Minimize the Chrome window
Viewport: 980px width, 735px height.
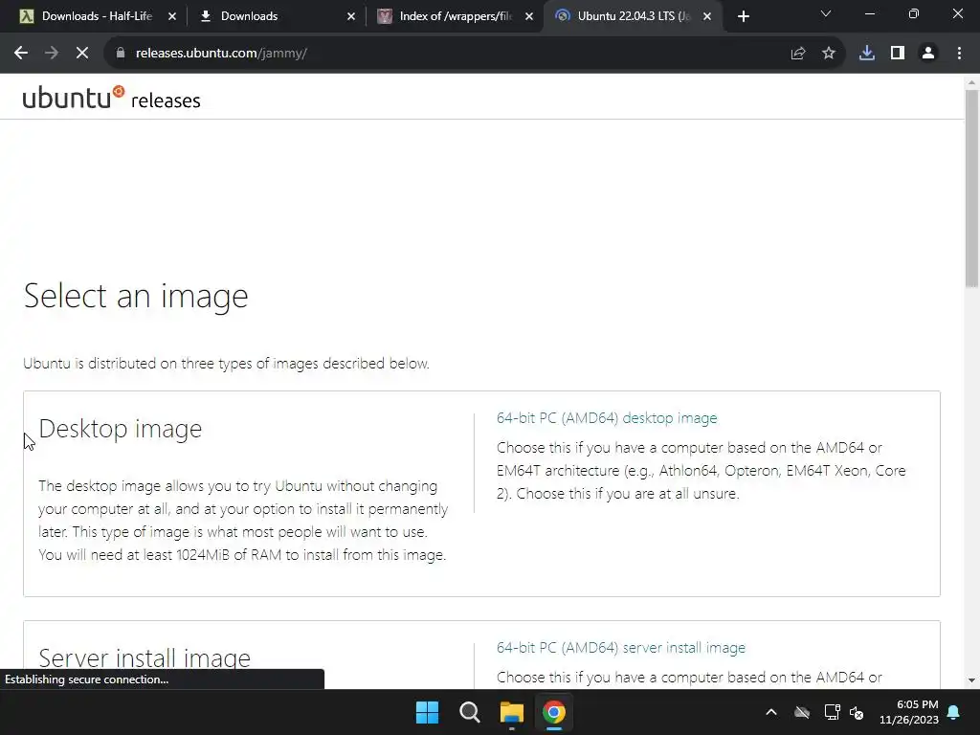(869, 13)
